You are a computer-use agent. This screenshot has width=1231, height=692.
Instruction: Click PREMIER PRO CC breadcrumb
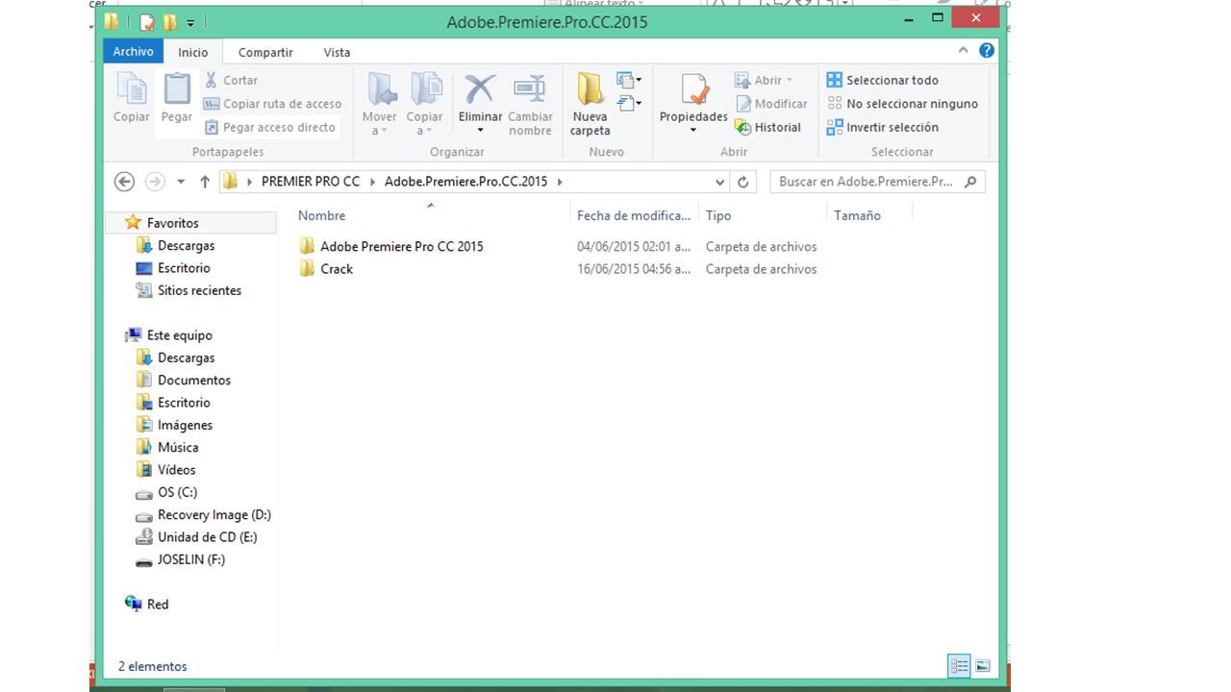coord(310,181)
